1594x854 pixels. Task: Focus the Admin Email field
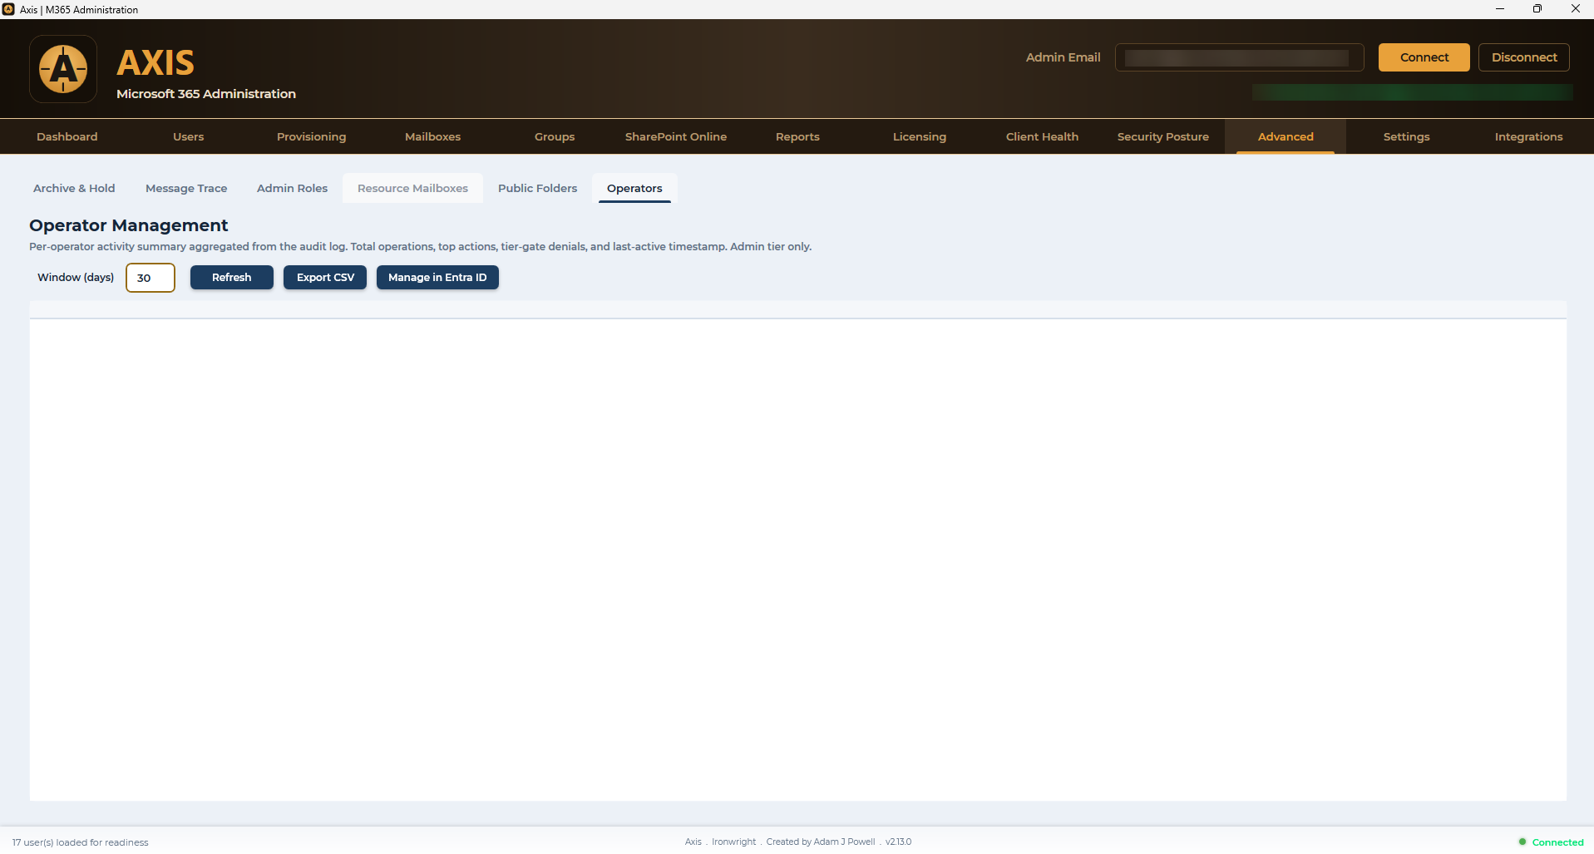coord(1239,57)
